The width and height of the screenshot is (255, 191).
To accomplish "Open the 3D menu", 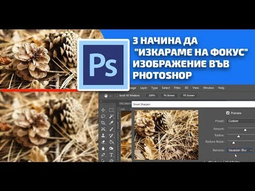I will click(186, 88).
